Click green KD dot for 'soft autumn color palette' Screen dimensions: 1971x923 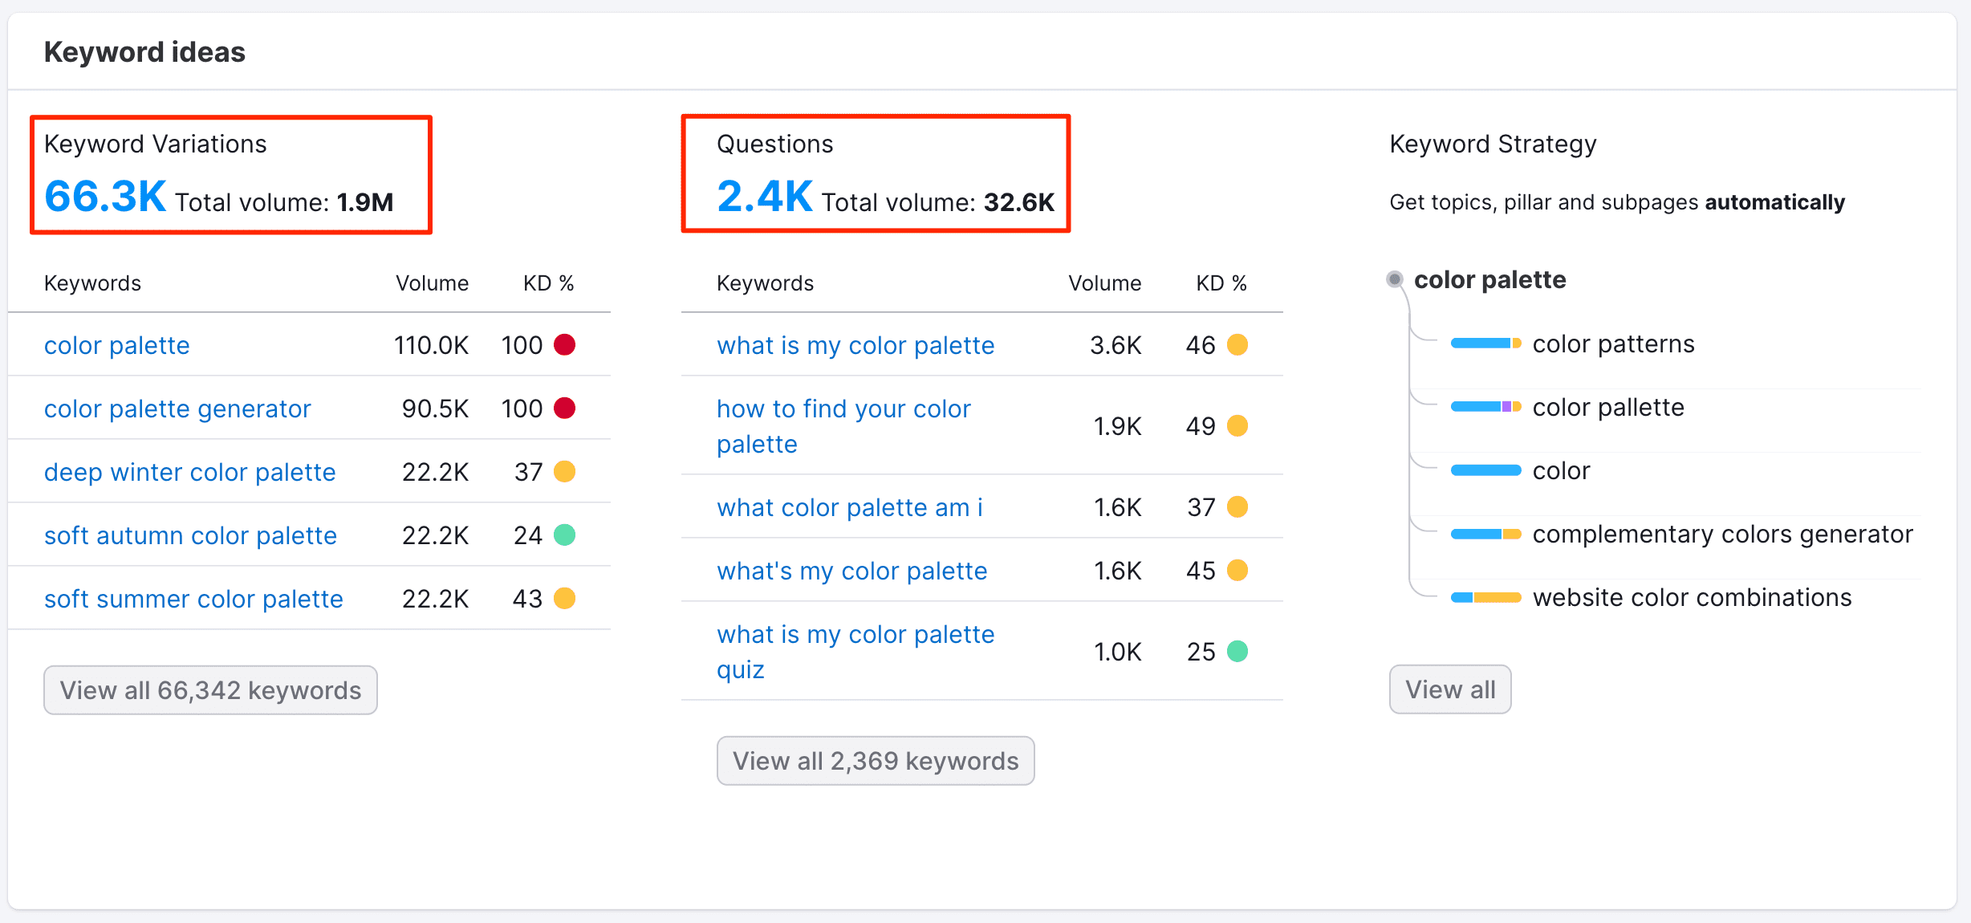[565, 535]
